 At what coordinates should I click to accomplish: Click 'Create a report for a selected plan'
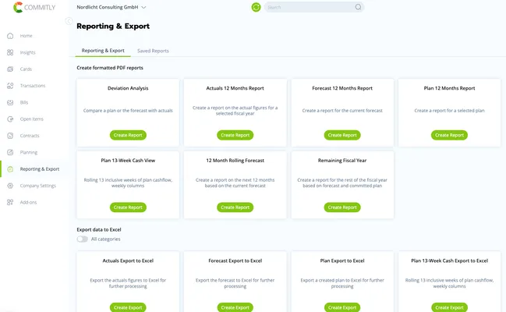click(x=449, y=111)
